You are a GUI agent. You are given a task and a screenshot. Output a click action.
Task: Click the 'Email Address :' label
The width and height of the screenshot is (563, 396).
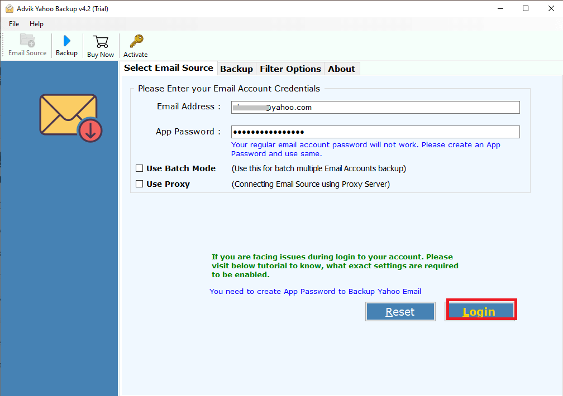[189, 107]
